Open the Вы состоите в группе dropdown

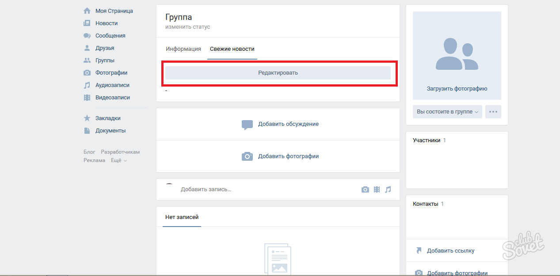pos(447,112)
